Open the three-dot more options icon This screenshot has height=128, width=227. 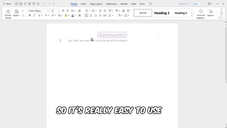point(217,4)
